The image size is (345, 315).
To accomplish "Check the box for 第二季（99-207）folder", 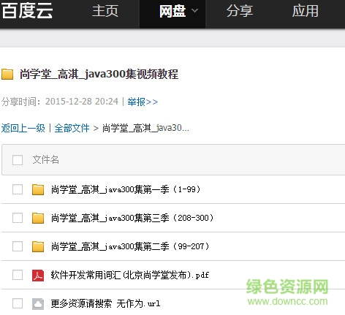I will [18, 246].
